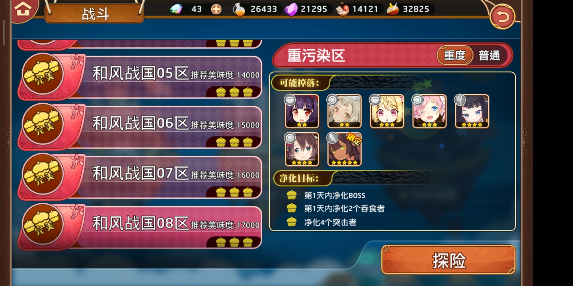The width and height of the screenshot is (573, 286).
Task: Tap the rainbow gem currency icon
Action: (176, 9)
